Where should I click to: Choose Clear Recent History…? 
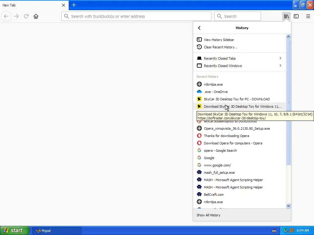[239, 47]
